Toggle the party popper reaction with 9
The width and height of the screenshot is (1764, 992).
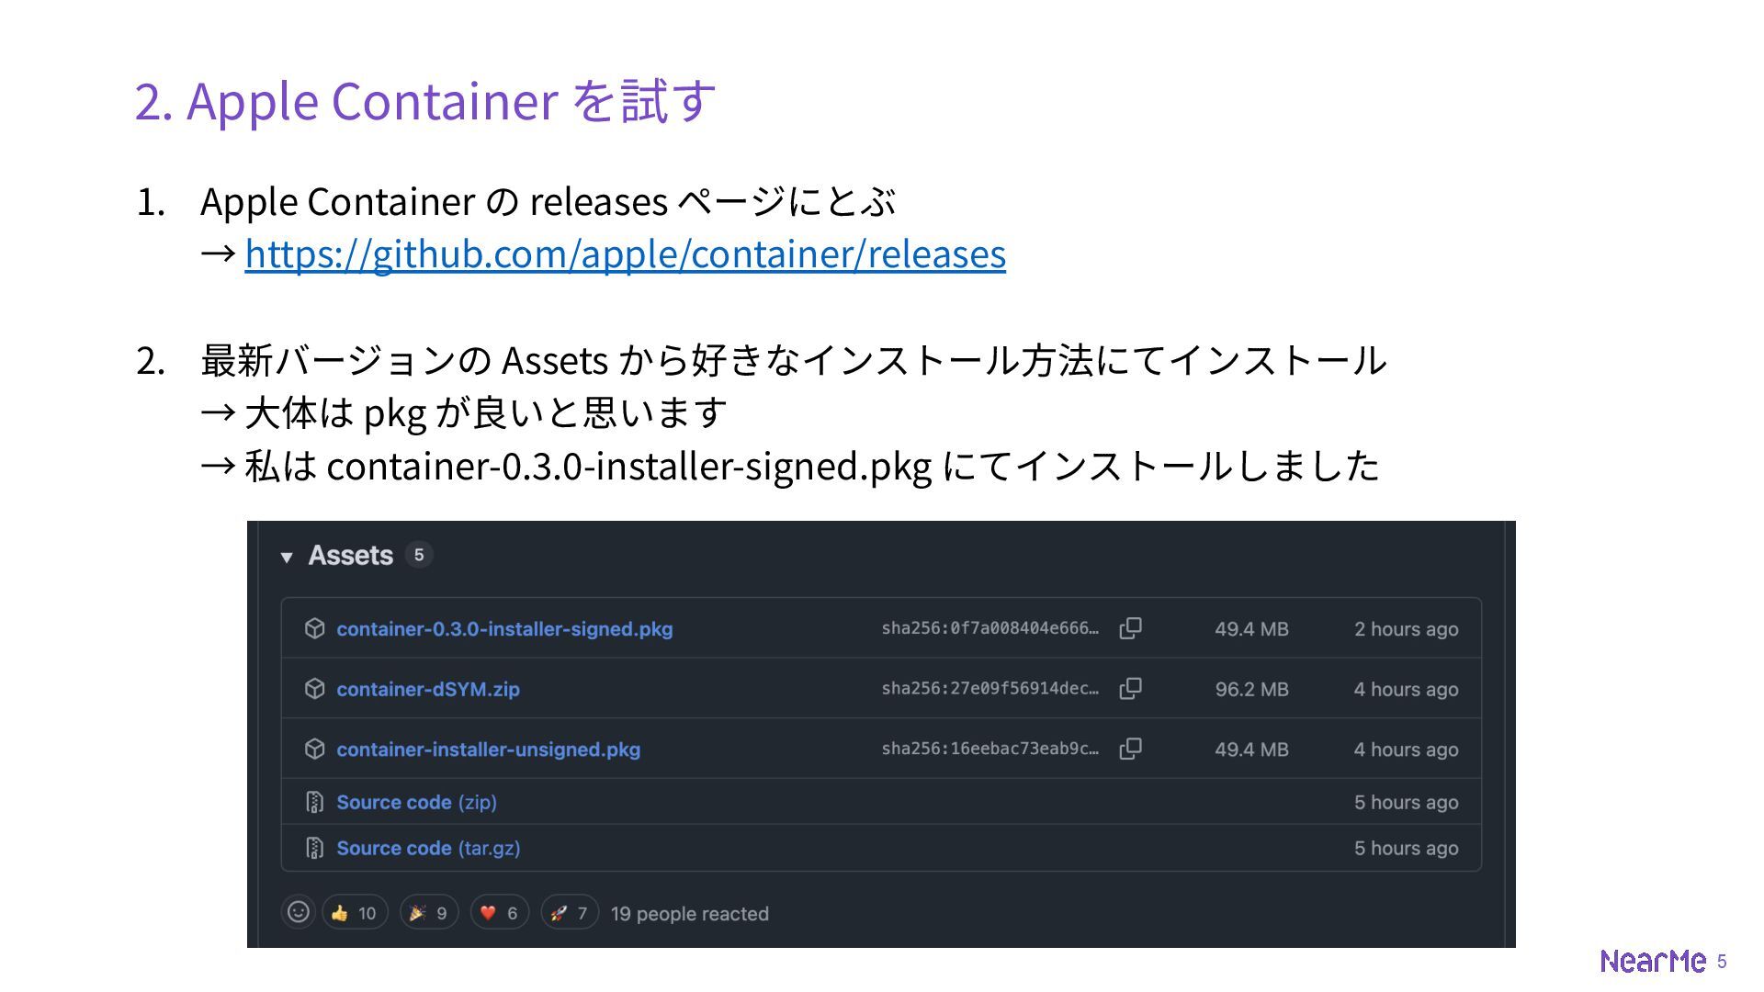[429, 913]
